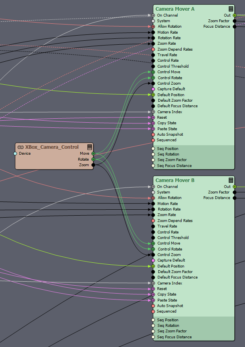This screenshot has height=347, width=245.
Task: Click On Channel port of Camera Mover A
Action: click(x=153, y=15)
